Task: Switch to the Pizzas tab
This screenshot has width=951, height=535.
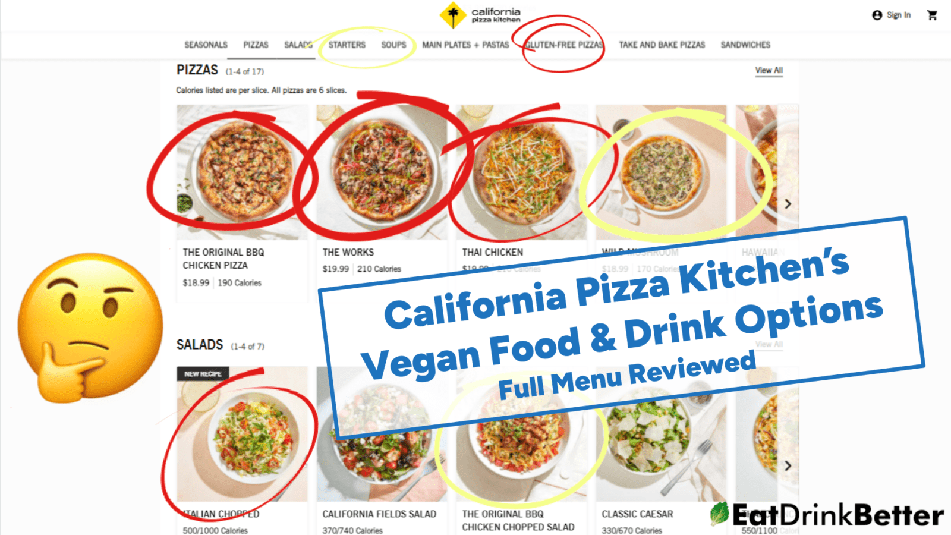Action: tap(256, 45)
